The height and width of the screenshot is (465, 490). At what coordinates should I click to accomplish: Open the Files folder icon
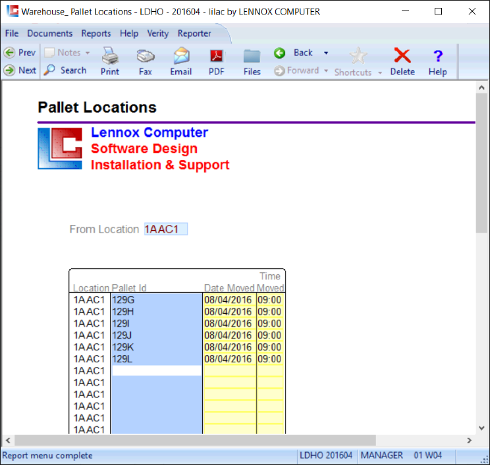pos(252,58)
